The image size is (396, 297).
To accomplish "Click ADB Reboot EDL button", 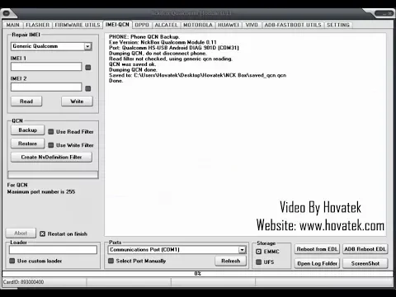I will point(365,249).
